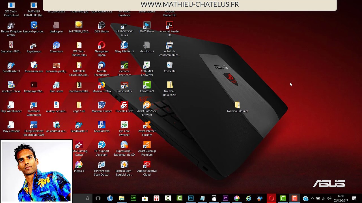Viewport: 362px width, 203px height.
Task: Open HP Support Assistant shortcut
Action: coord(102,149)
